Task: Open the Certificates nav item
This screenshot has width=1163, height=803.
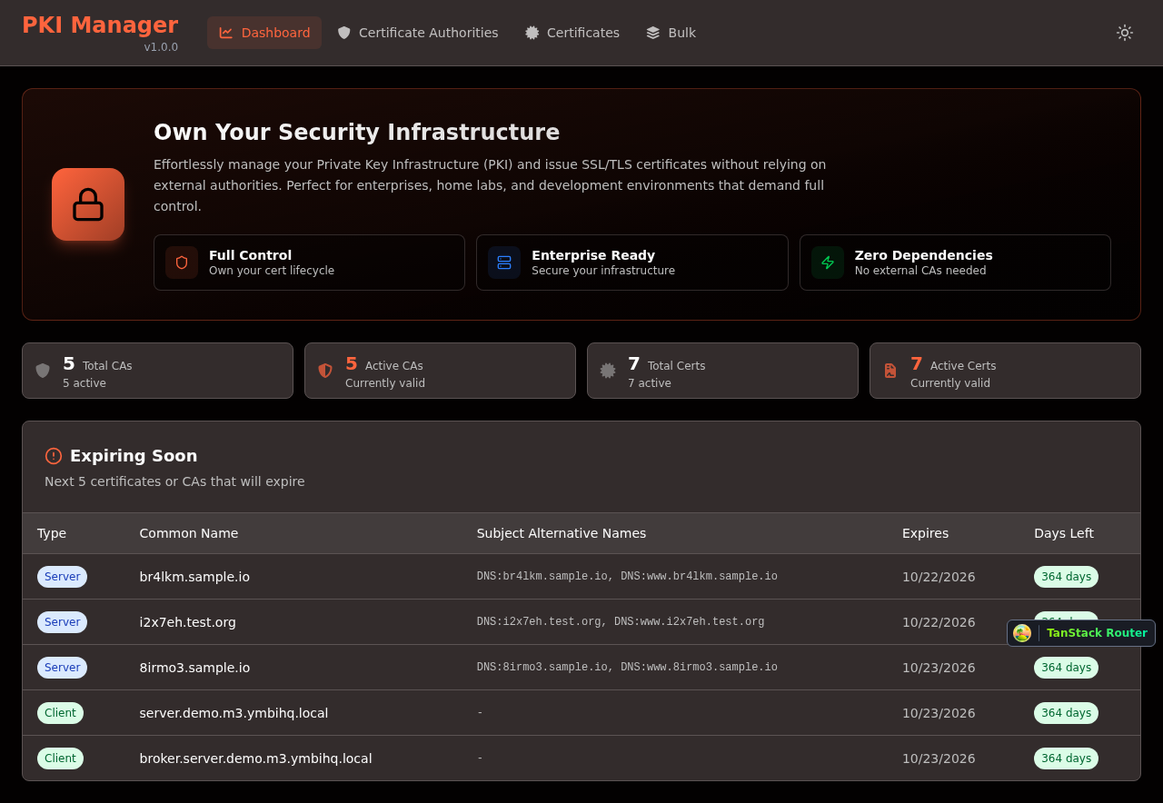Action: (572, 33)
